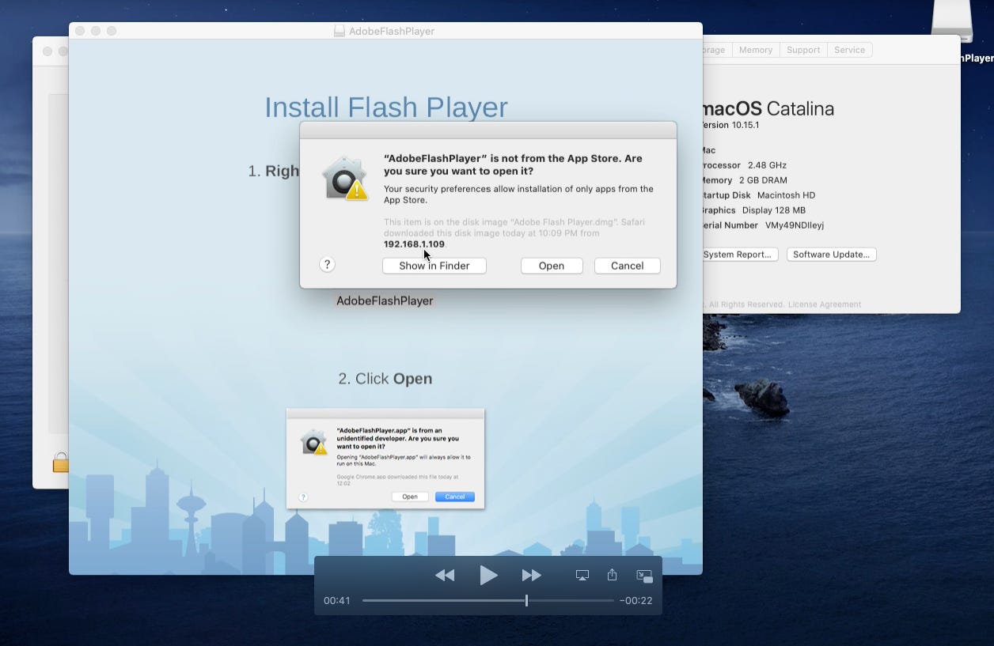
Task: Play the video
Action: 488,576
